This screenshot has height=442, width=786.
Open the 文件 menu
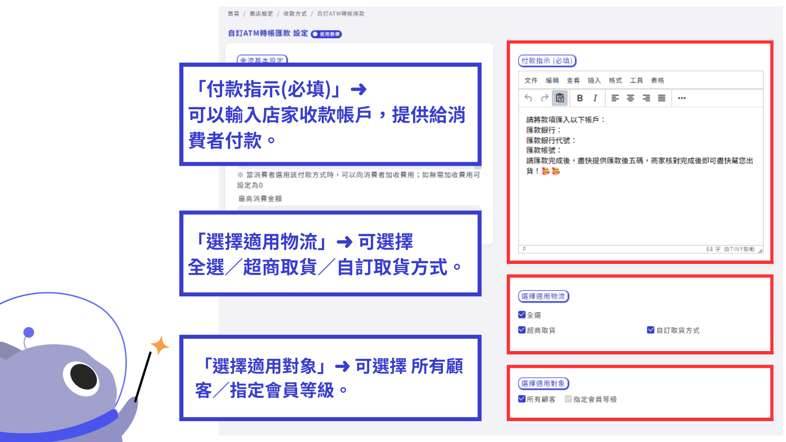tap(531, 81)
